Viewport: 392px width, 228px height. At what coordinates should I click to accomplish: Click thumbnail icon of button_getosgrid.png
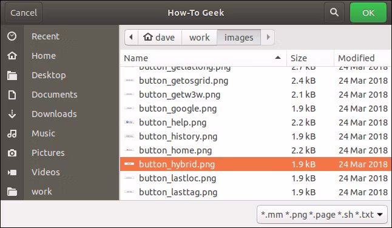click(x=129, y=80)
